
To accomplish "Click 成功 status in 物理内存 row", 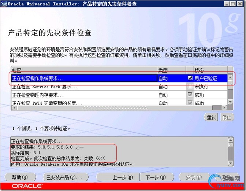I will [199, 95].
